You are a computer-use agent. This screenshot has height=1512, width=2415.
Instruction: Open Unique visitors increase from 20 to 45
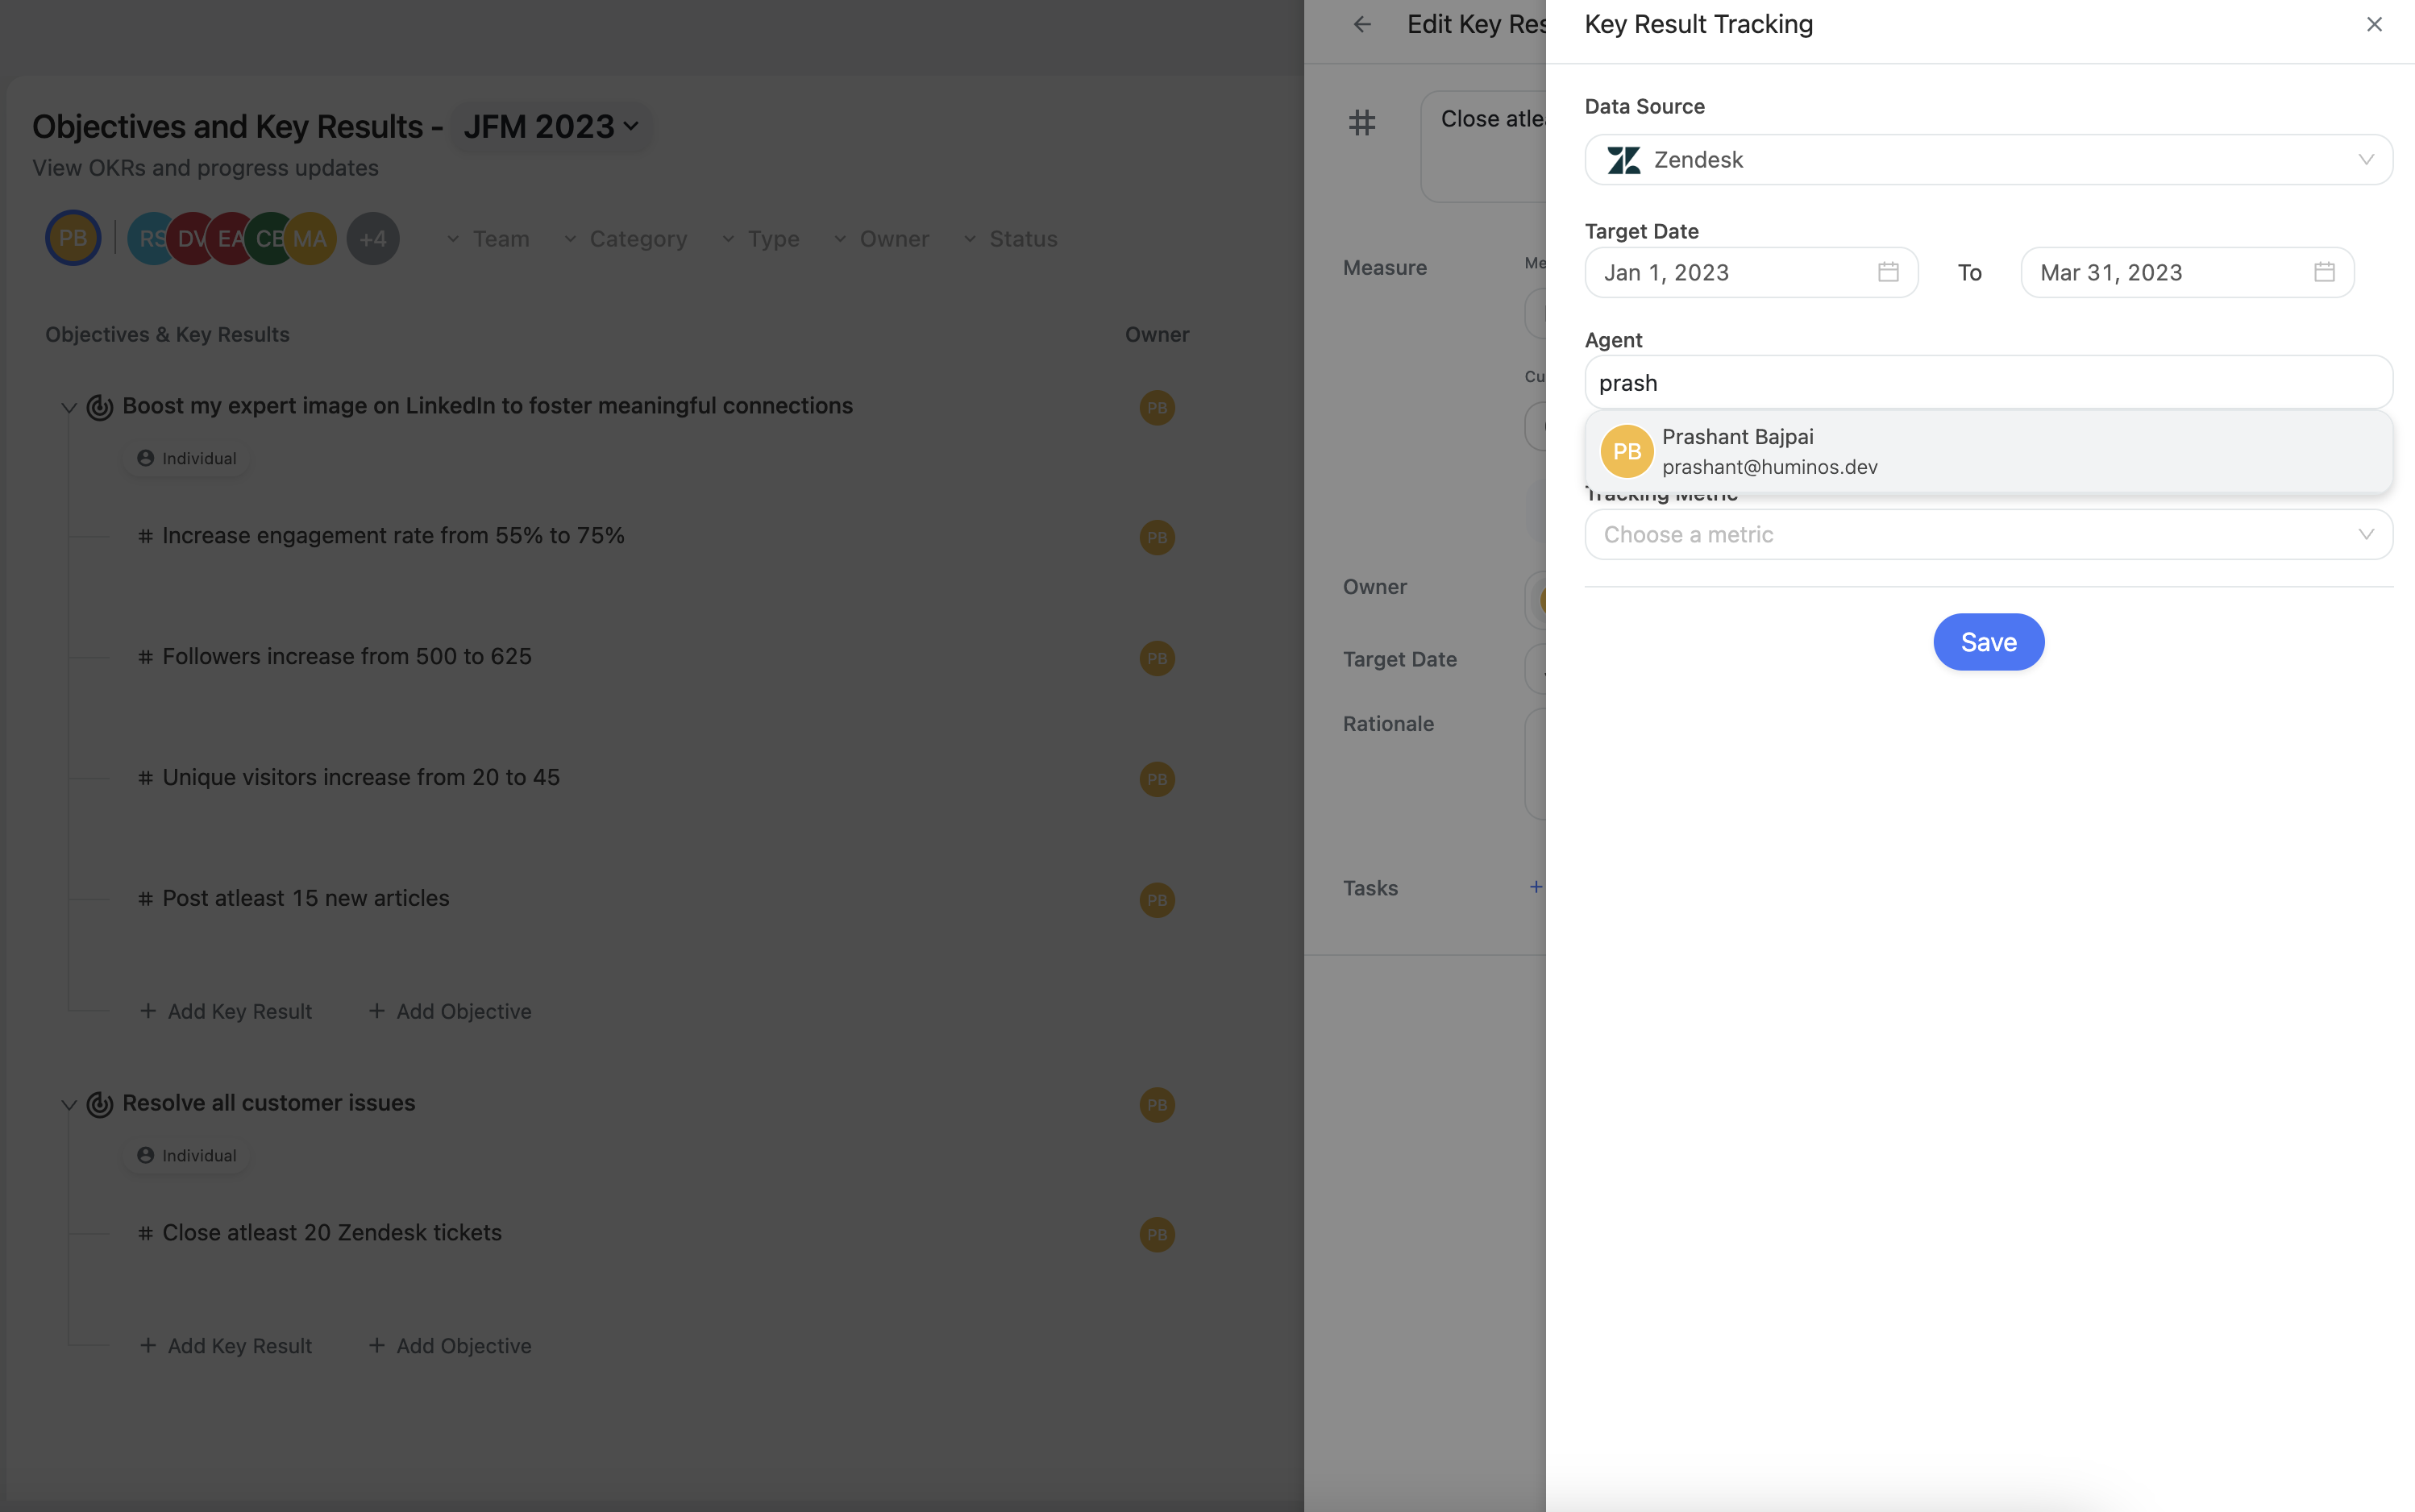coord(361,778)
